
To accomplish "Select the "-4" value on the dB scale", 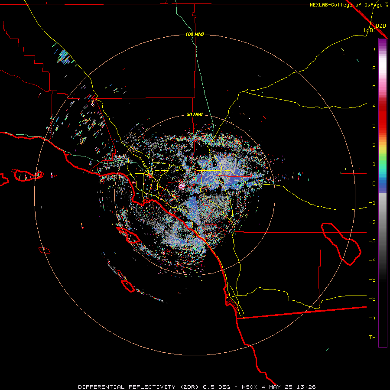I will coord(372,260).
